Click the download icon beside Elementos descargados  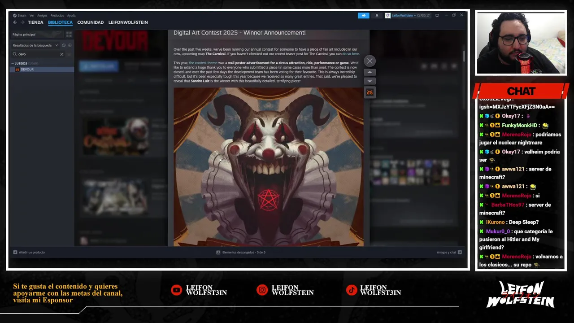[218, 253]
